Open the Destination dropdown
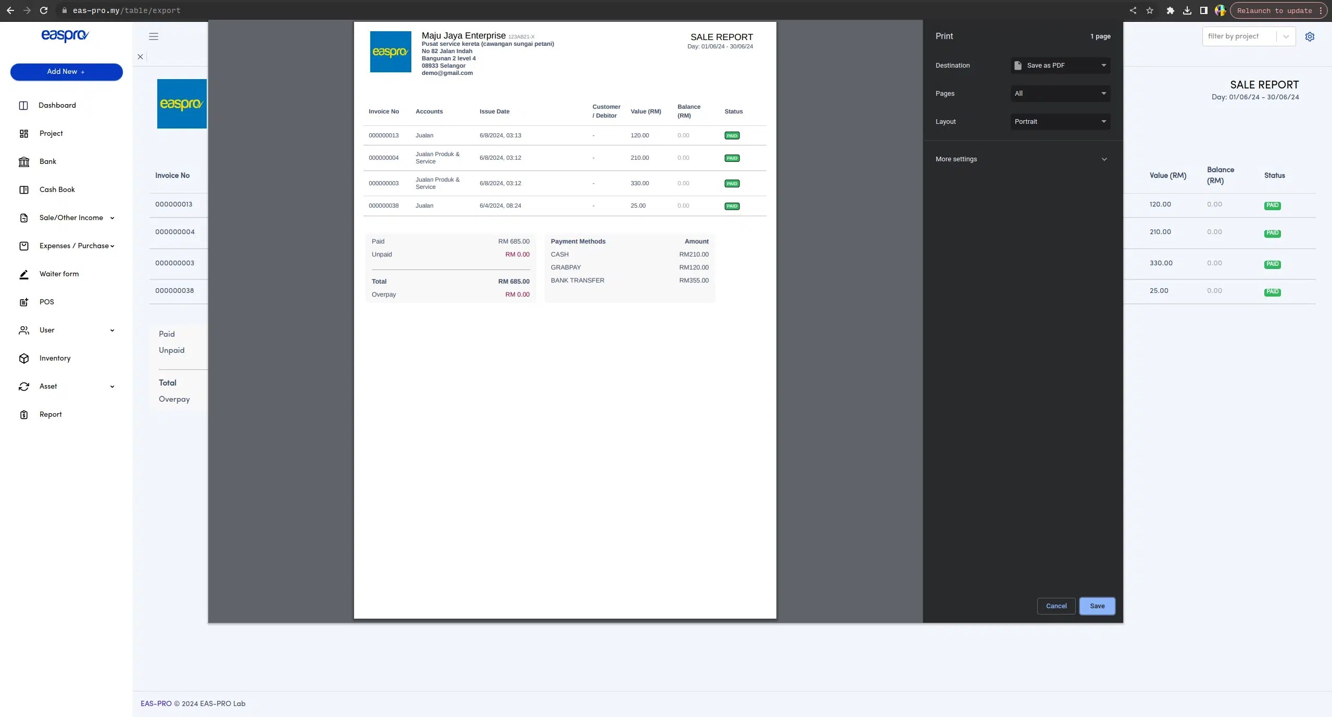 (x=1060, y=66)
